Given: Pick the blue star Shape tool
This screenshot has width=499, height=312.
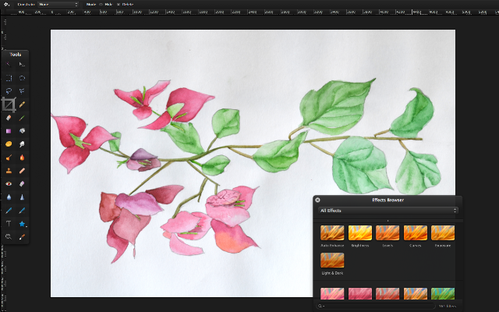Looking at the screenshot, I should (22, 224).
